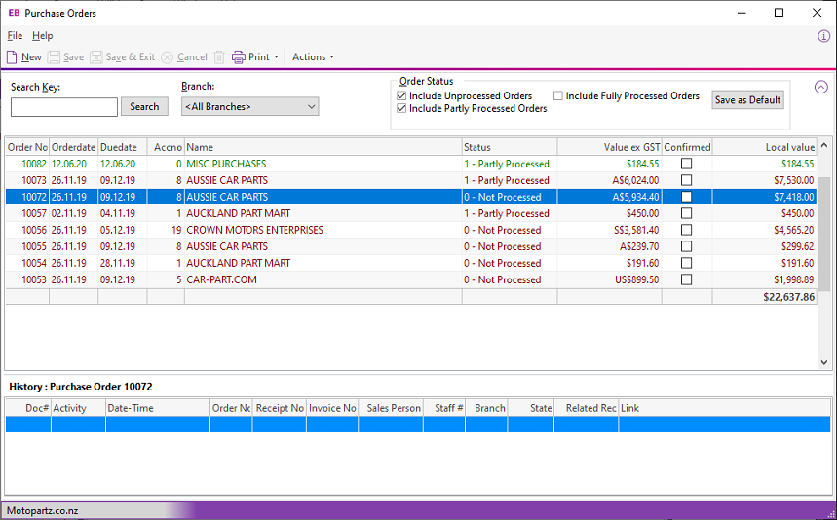Viewport: 837px width, 520px height.
Task: Click the New purchase order icon
Action: click(12, 57)
